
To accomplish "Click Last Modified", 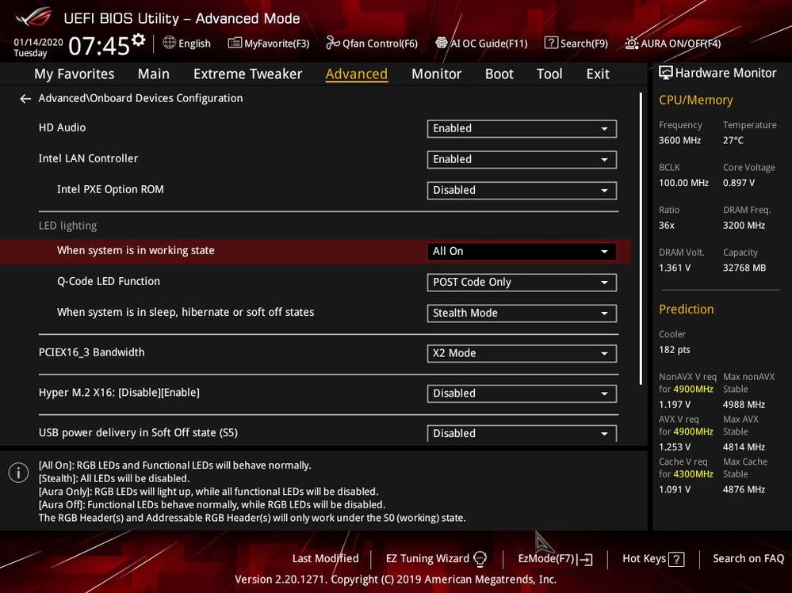I will pos(325,559).
